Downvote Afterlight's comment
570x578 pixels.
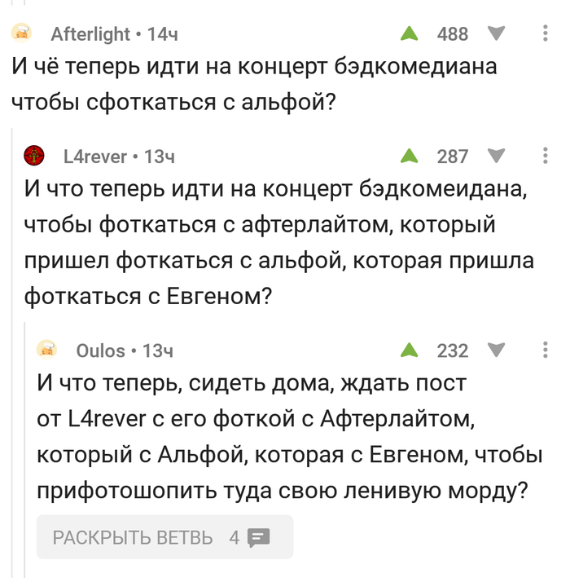[496, 33]
